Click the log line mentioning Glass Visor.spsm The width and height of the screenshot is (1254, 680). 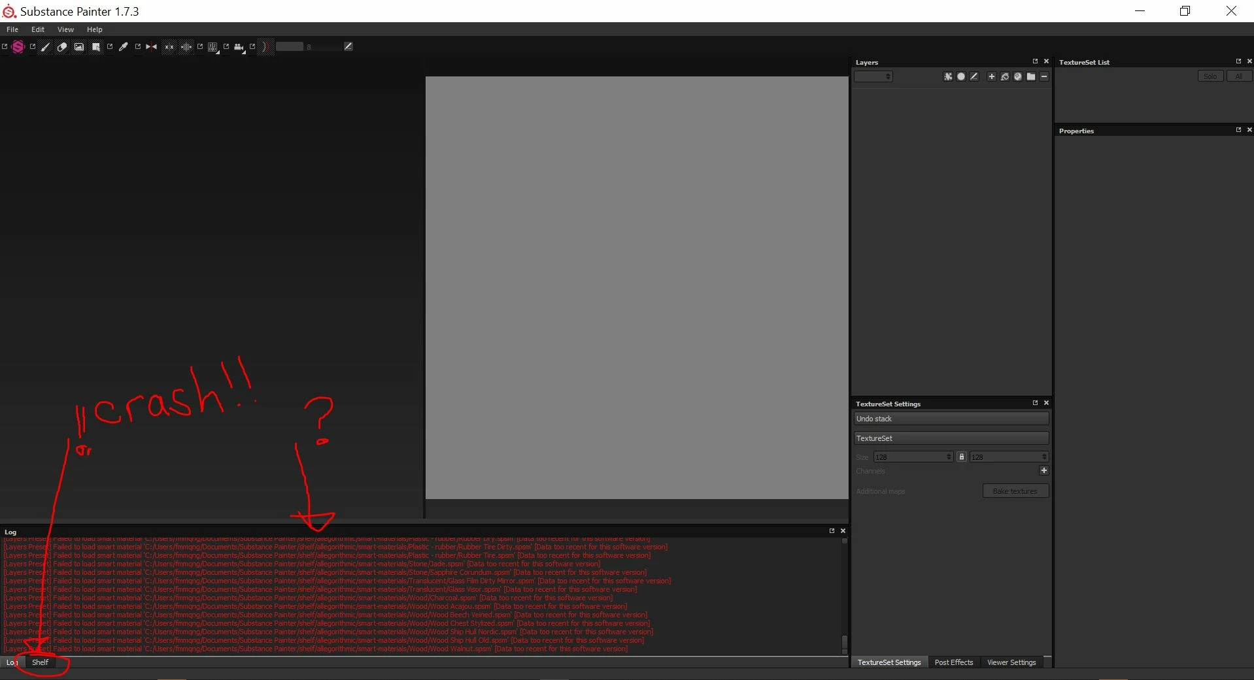pyautogui.click(x=320, y=589)
